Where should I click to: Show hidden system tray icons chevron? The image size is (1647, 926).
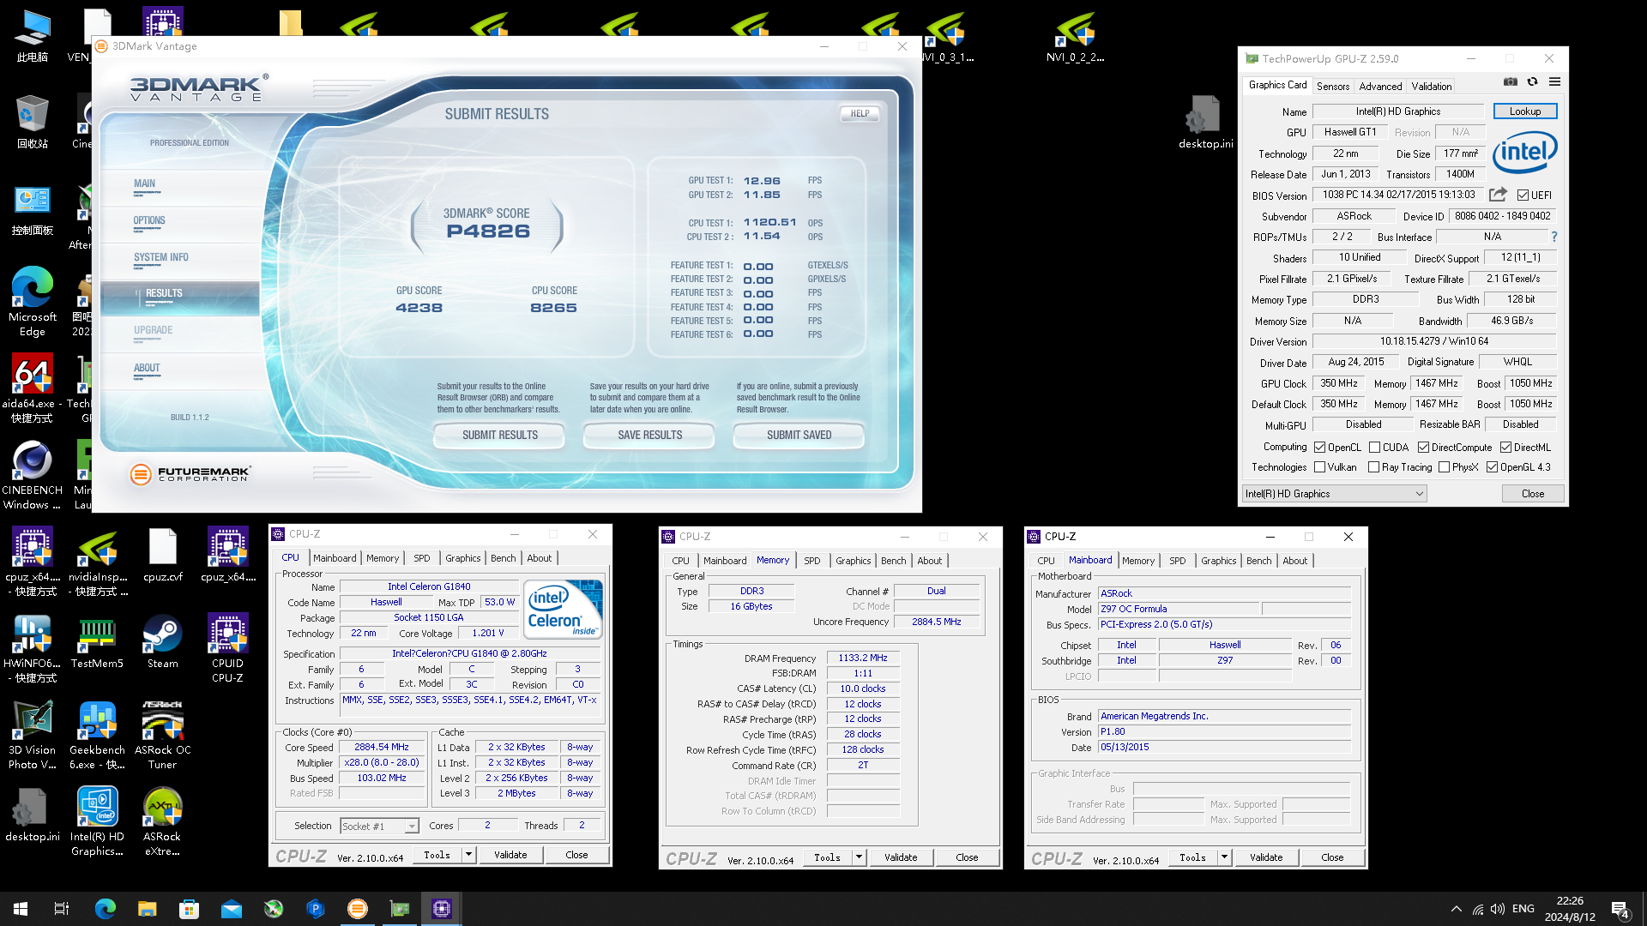coord(1456,909)
